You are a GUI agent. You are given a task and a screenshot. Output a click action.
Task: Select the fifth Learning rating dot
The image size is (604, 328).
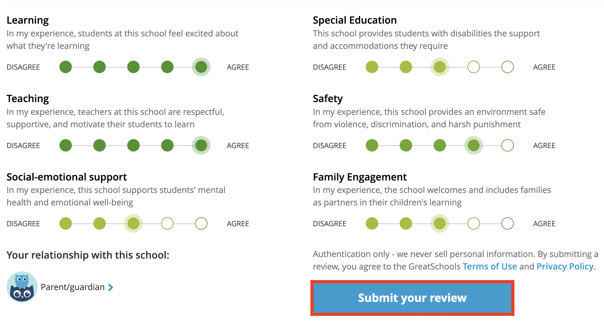tap(201, 67)
